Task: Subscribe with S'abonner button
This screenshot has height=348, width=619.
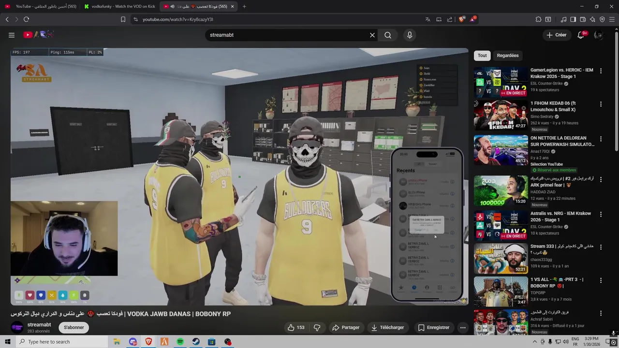Action: pos(74,327)
